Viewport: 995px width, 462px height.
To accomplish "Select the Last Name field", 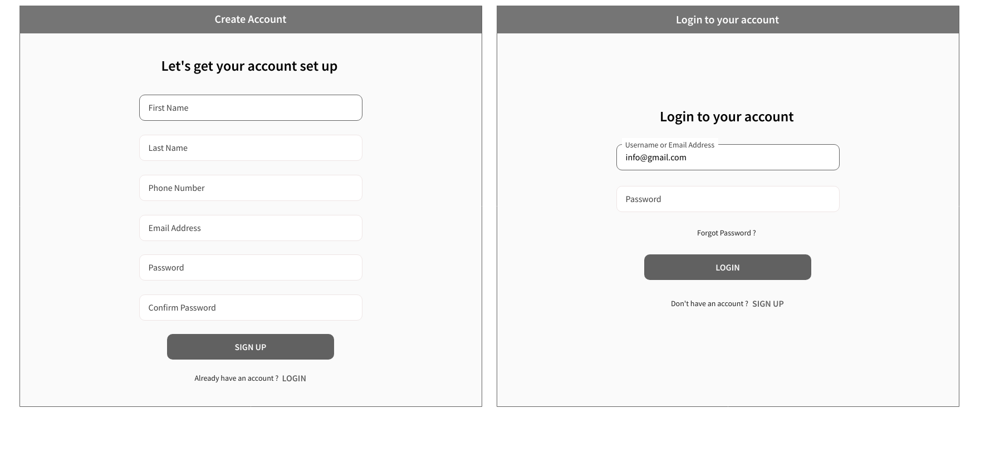I will pyautogui.click(x=251, y=148).
